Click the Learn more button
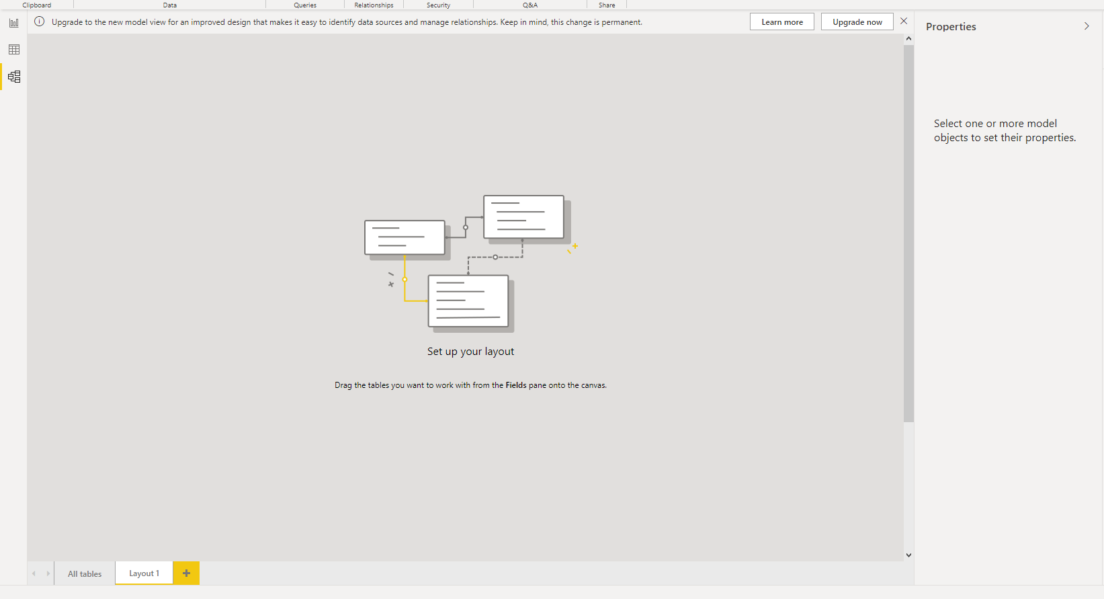 782,22
